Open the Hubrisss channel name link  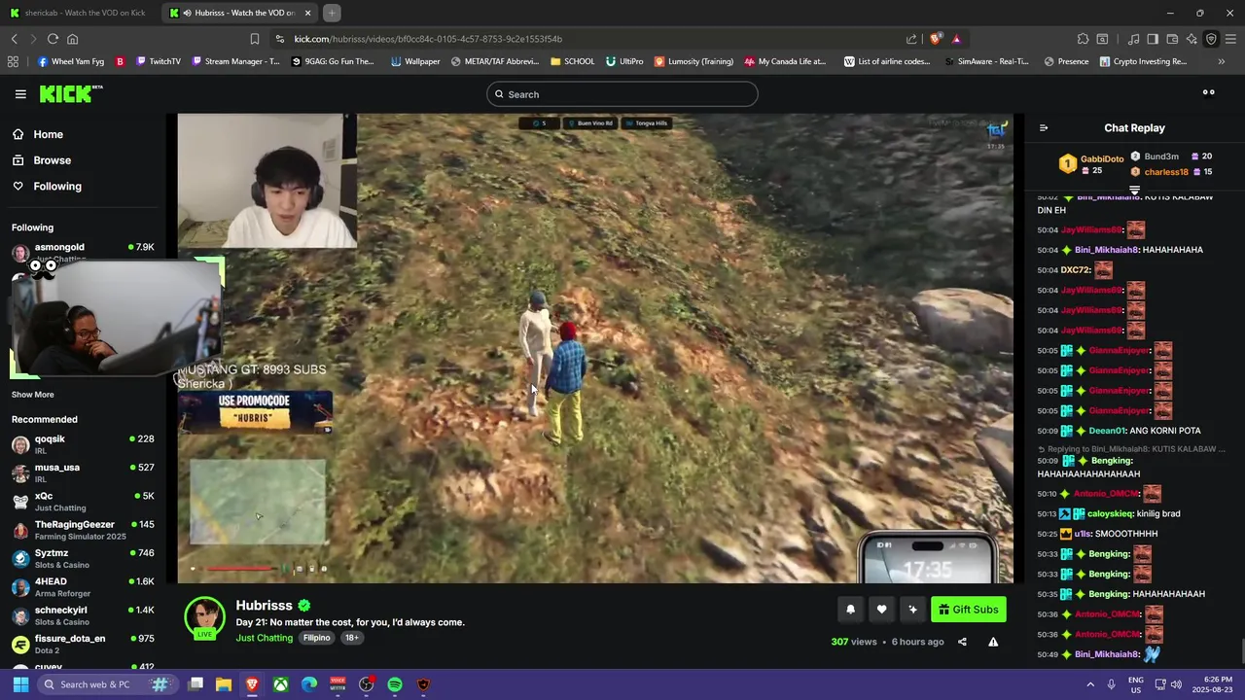coord(264,605)
